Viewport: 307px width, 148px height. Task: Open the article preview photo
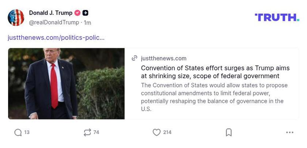point(66,84)
